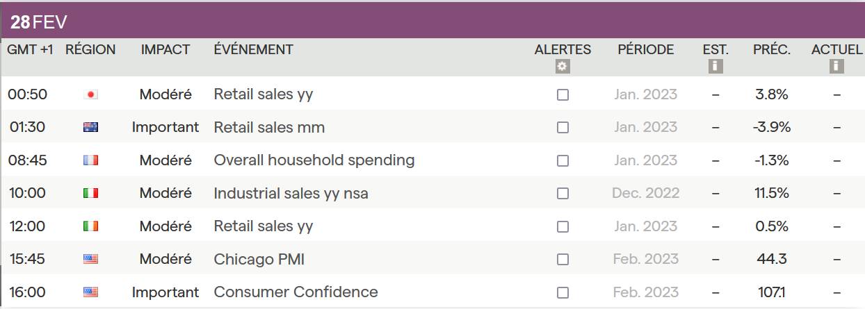
Task: Click info icon under ACTUEL column
Action: (836, 67)
